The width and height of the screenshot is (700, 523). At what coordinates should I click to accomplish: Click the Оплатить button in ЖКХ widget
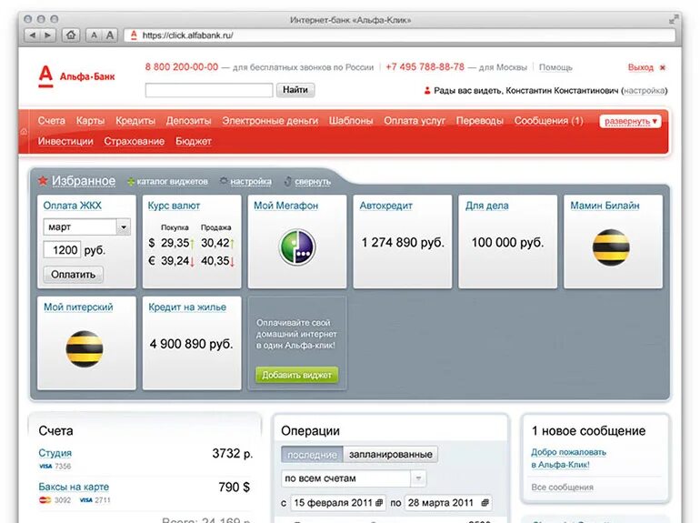(x=74, y=274)
